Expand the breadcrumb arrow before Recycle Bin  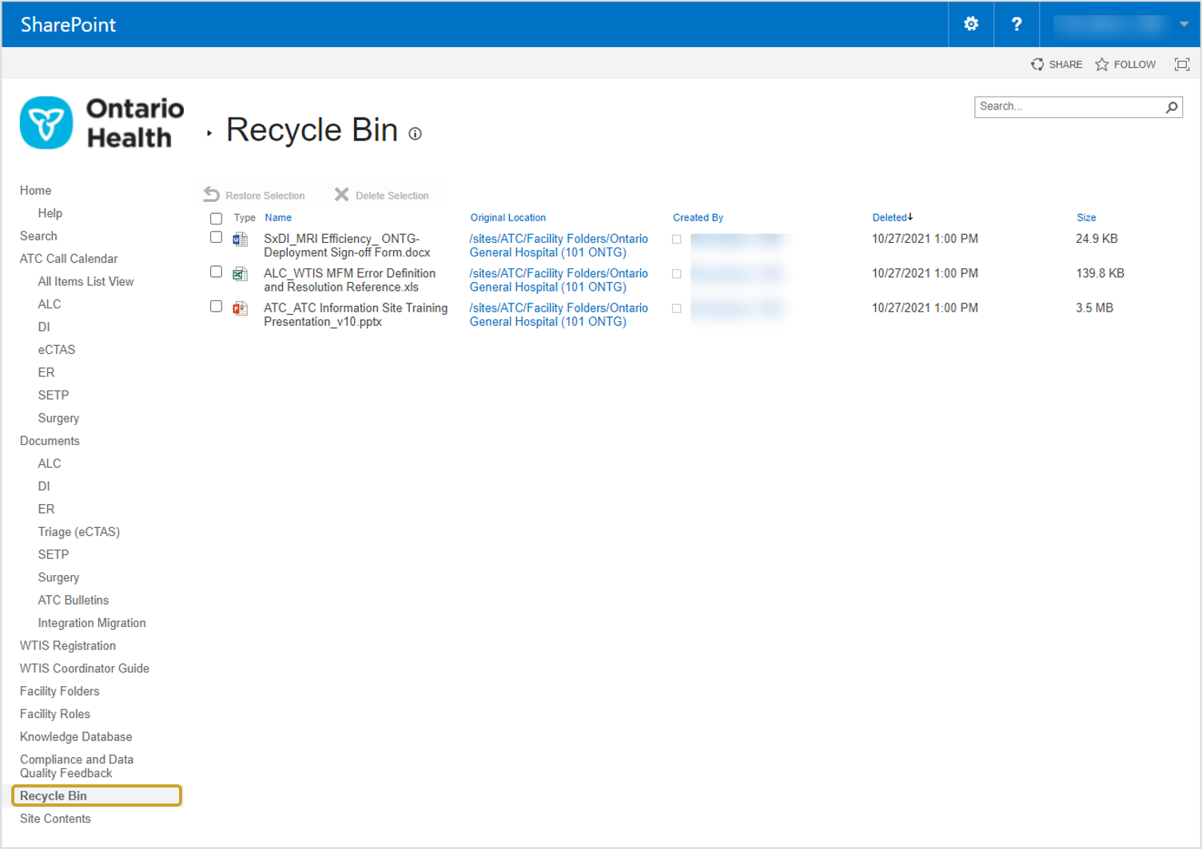pos(209,133)
